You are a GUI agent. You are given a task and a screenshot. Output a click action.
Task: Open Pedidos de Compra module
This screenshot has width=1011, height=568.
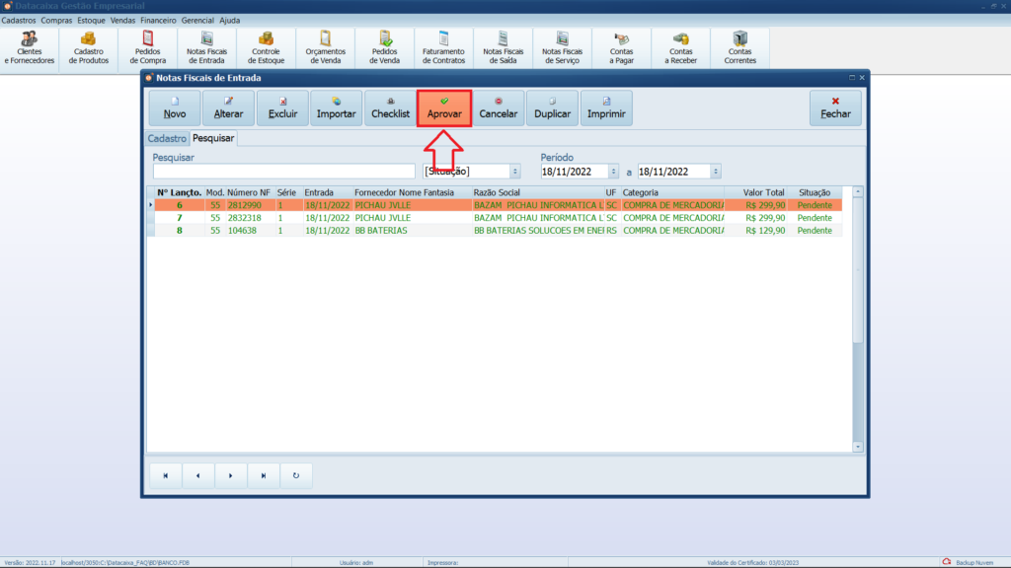pos(147,47)
